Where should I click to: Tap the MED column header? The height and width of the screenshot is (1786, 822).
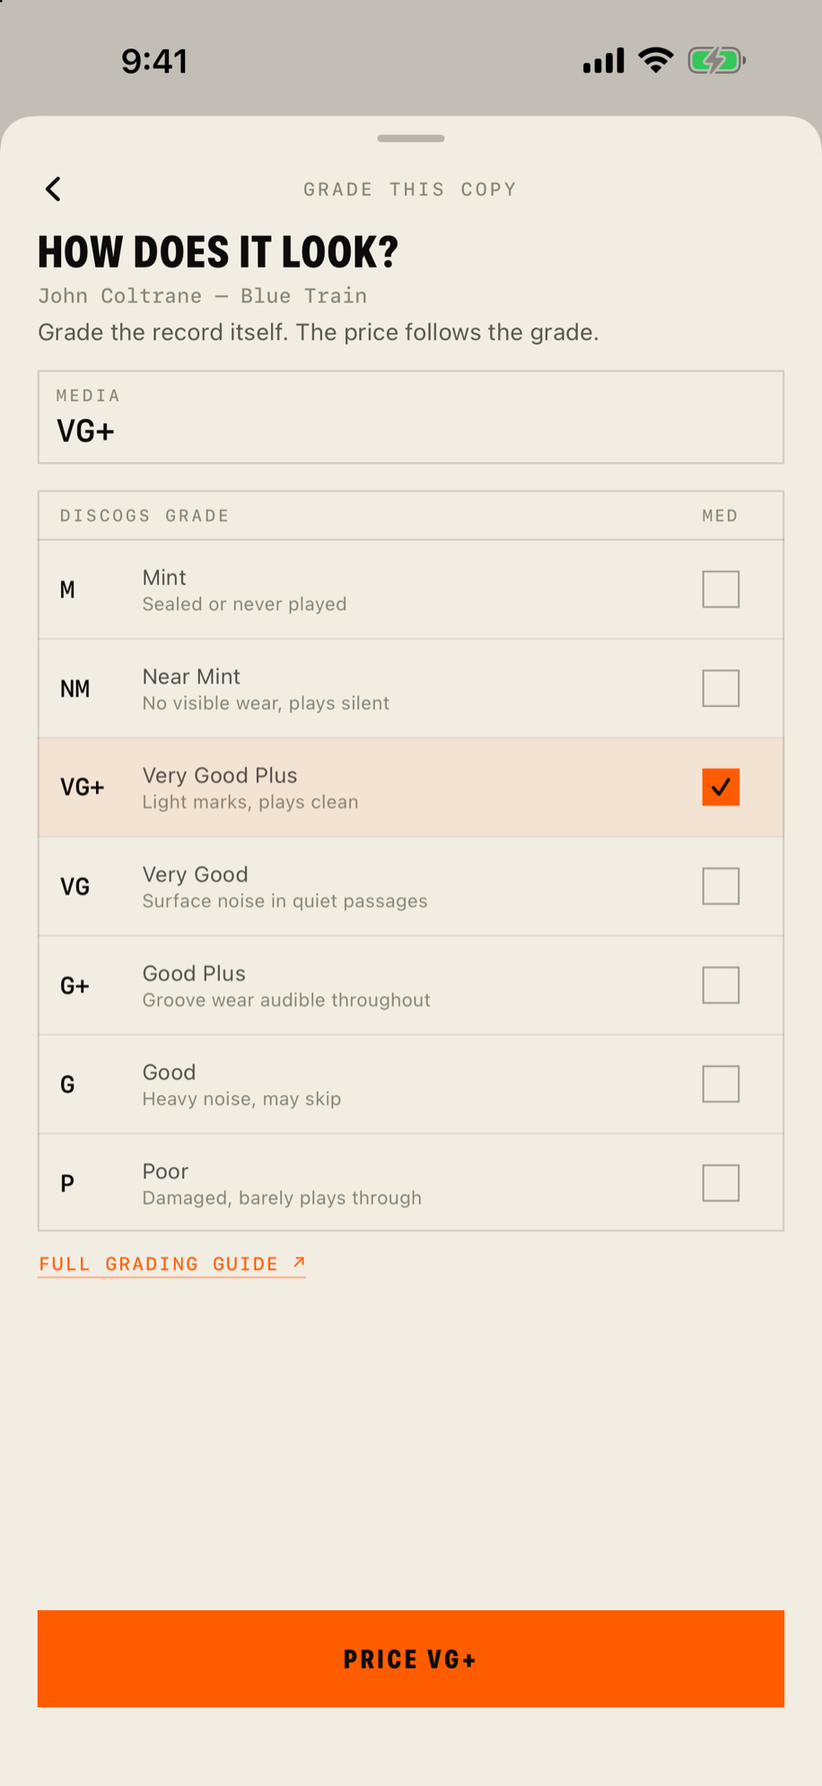point(720,515)
